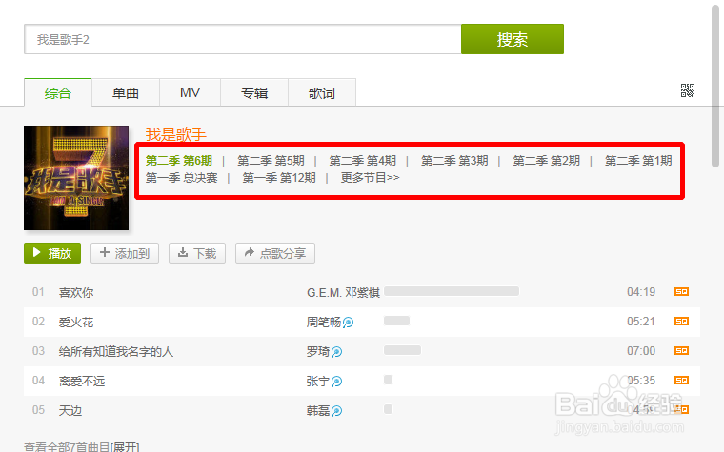
Task: Select episode 第二季 第5期
Action: pos(271,161)
